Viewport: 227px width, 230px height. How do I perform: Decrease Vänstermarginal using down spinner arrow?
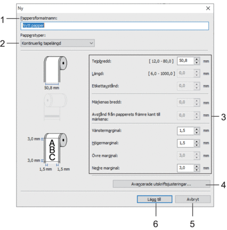pyautogui.click(x=197, y=132)
